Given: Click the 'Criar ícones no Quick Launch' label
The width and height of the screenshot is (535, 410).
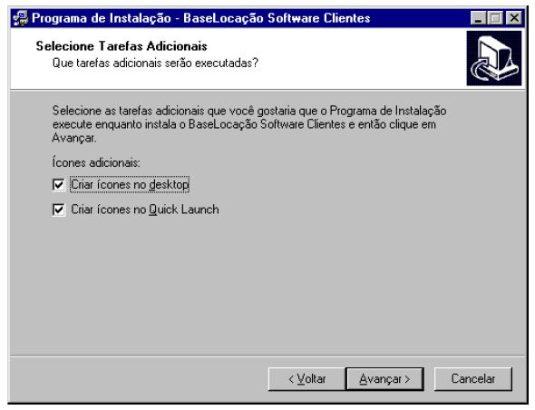Looking at the screenshot, I should coord(145,210).
